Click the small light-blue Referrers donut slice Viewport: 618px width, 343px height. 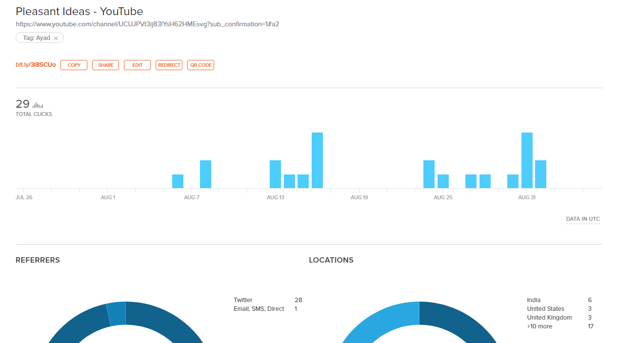coord(117,314)
